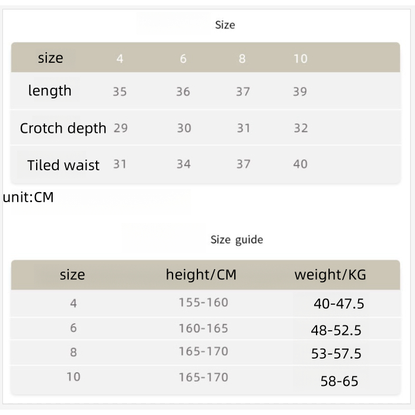Click the crotch depth value 32
415x415 pixels.
301,128
